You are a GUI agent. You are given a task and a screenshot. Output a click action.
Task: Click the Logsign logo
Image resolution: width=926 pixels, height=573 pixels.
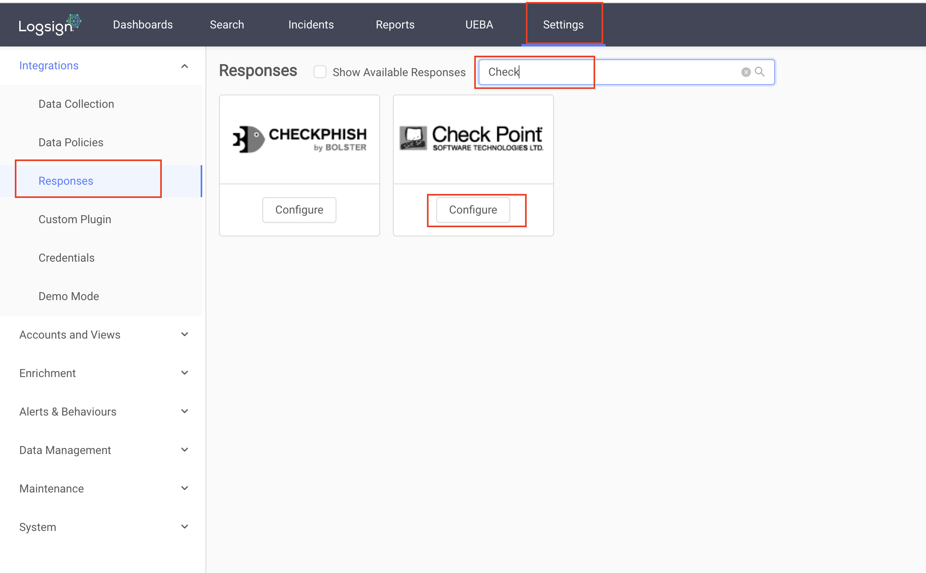(50, 25)
